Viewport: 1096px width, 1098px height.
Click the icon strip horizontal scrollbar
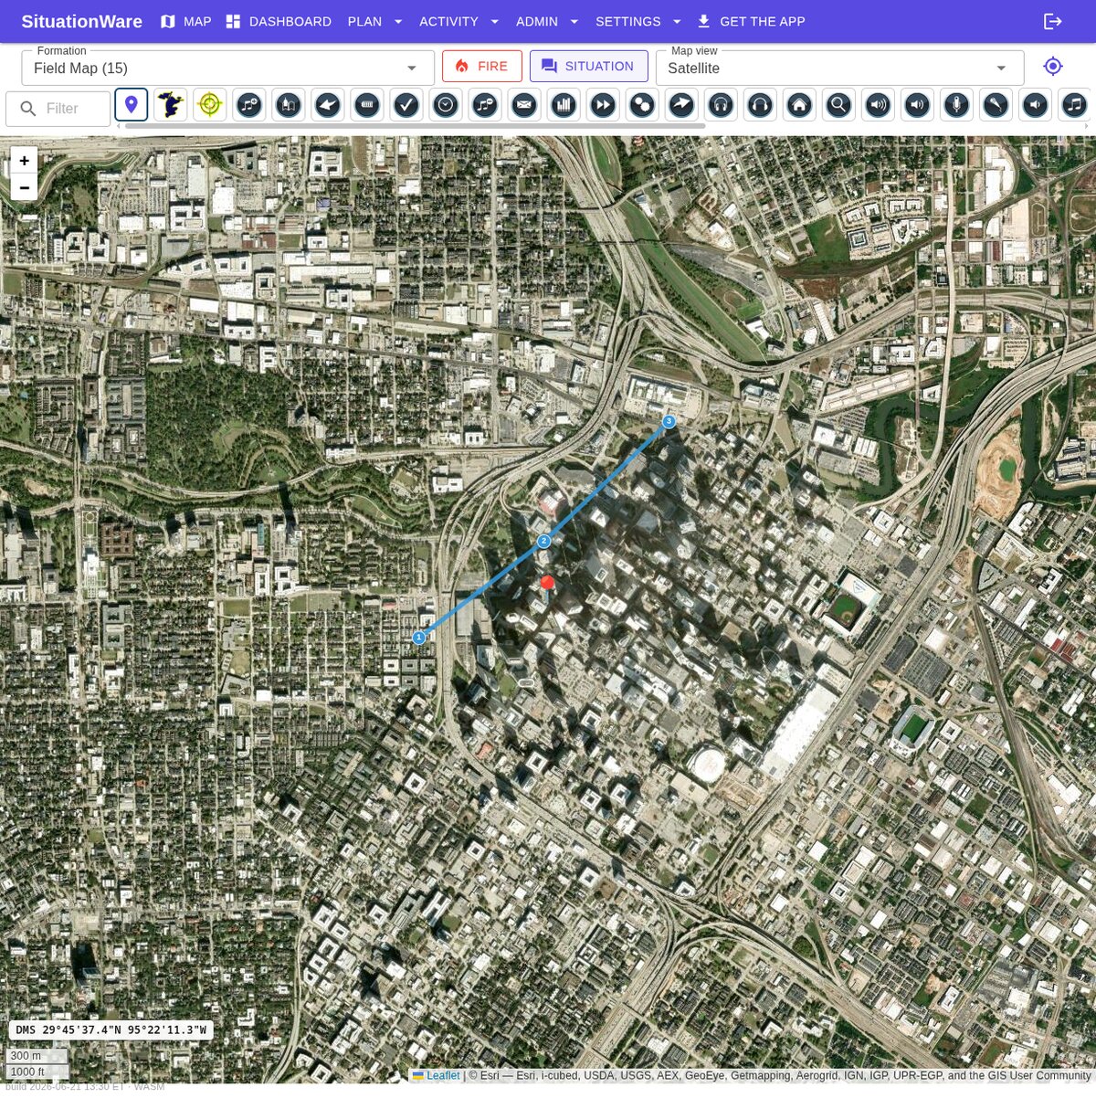point(415,126)
